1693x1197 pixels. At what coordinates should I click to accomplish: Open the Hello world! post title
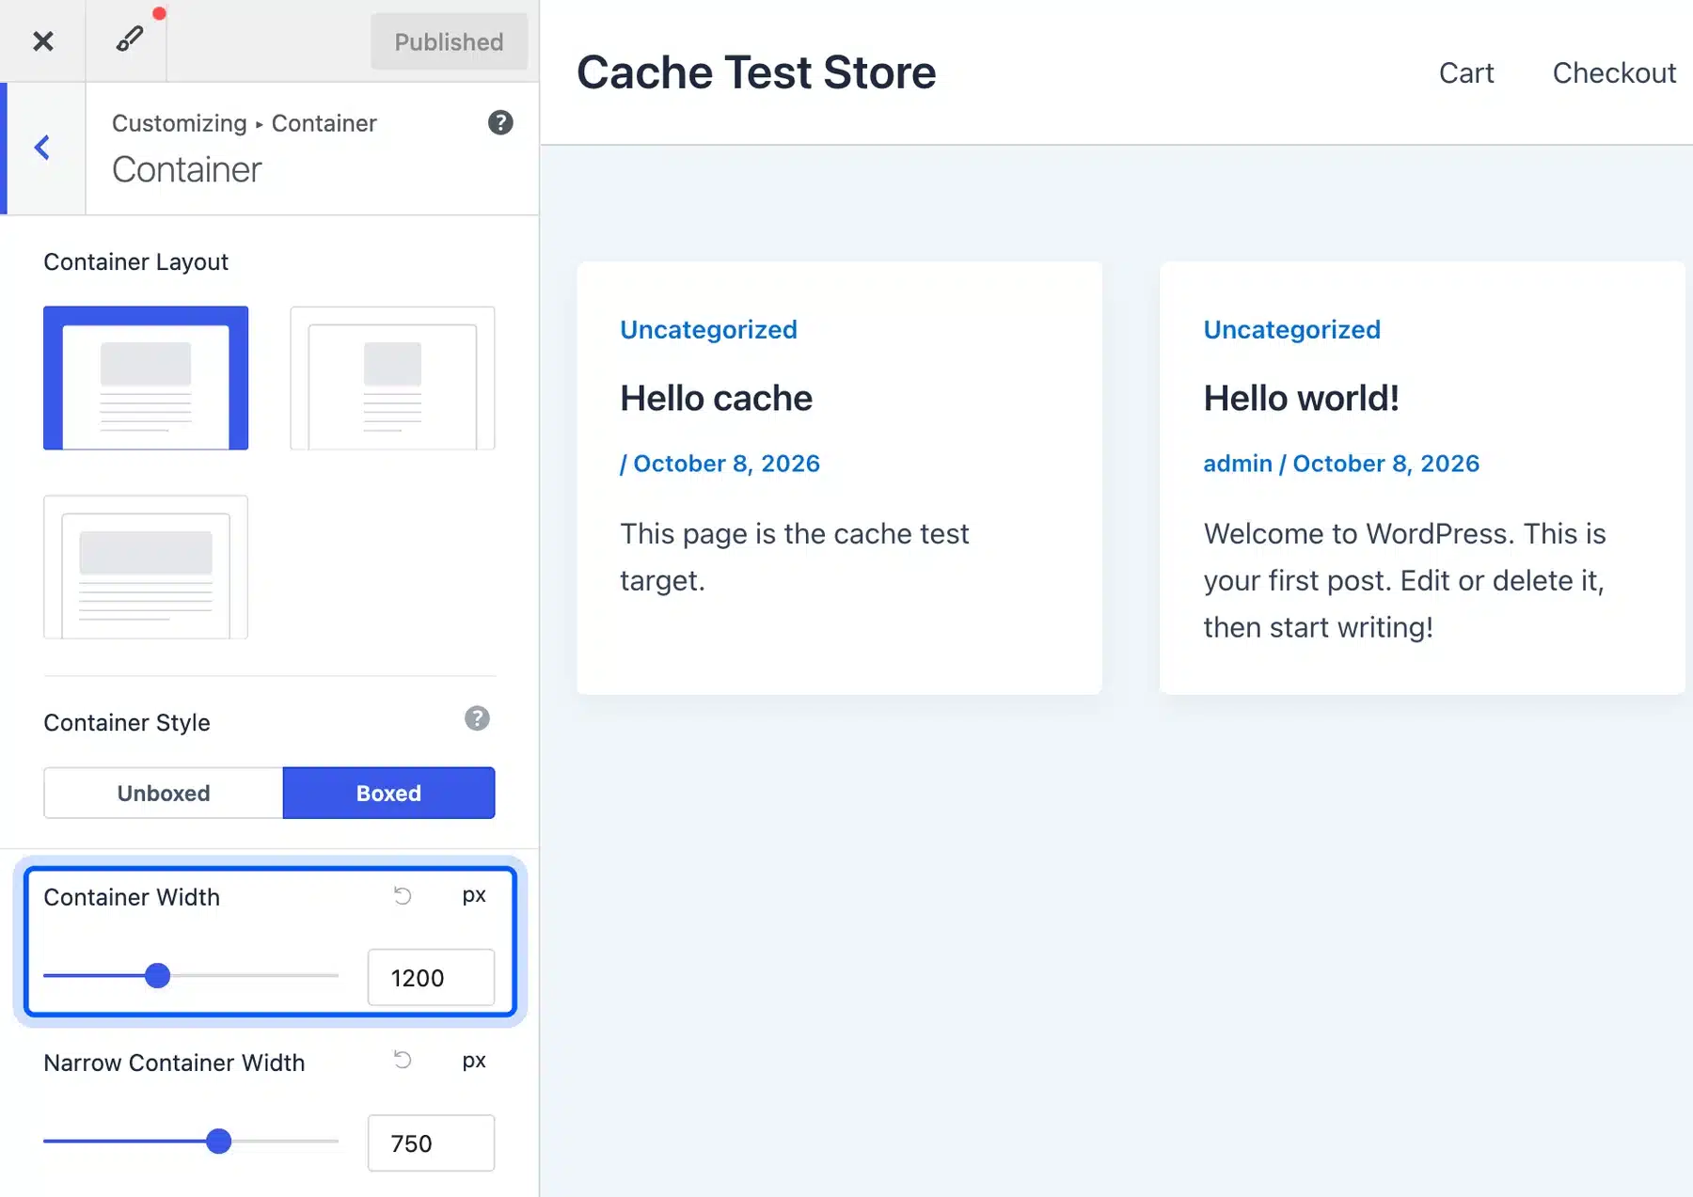[x=1302, y=398]
